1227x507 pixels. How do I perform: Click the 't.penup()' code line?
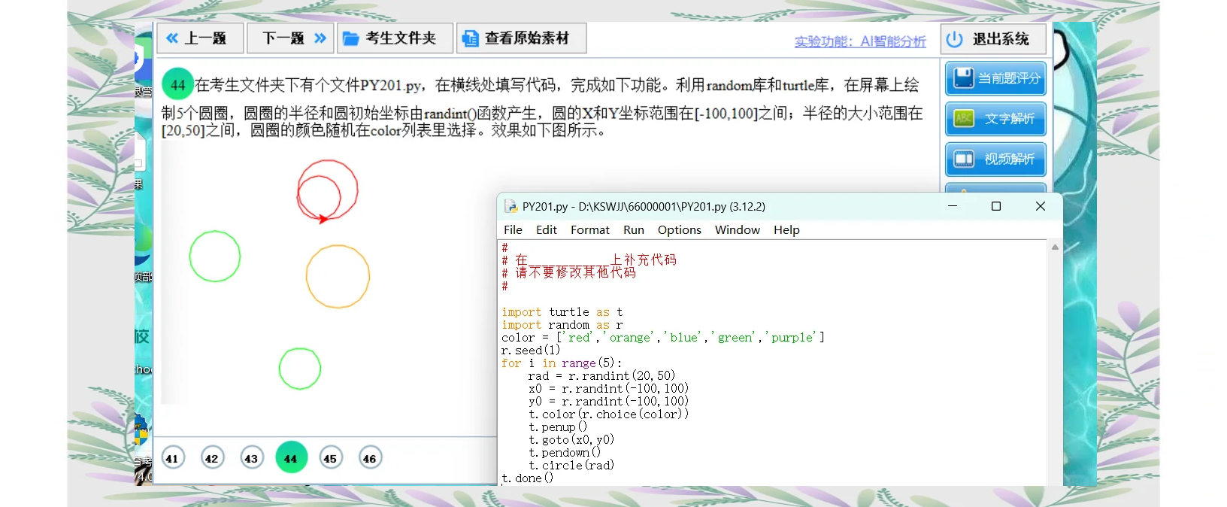click(558, 427)
